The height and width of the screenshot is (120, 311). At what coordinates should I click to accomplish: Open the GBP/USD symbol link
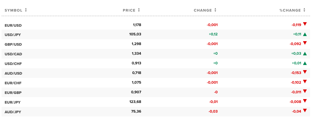13,44
